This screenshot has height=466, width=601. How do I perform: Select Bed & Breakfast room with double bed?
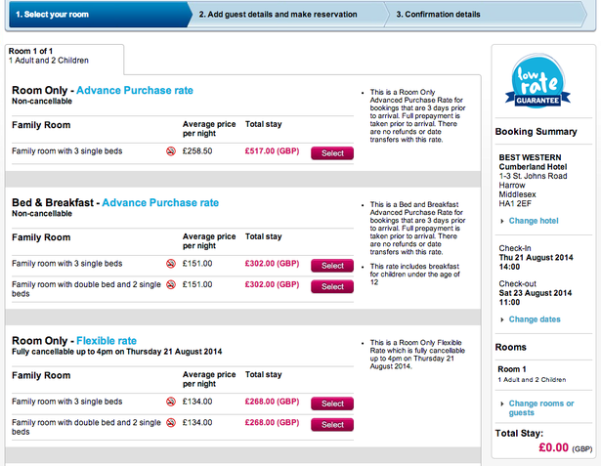click(x=332, y=286)
